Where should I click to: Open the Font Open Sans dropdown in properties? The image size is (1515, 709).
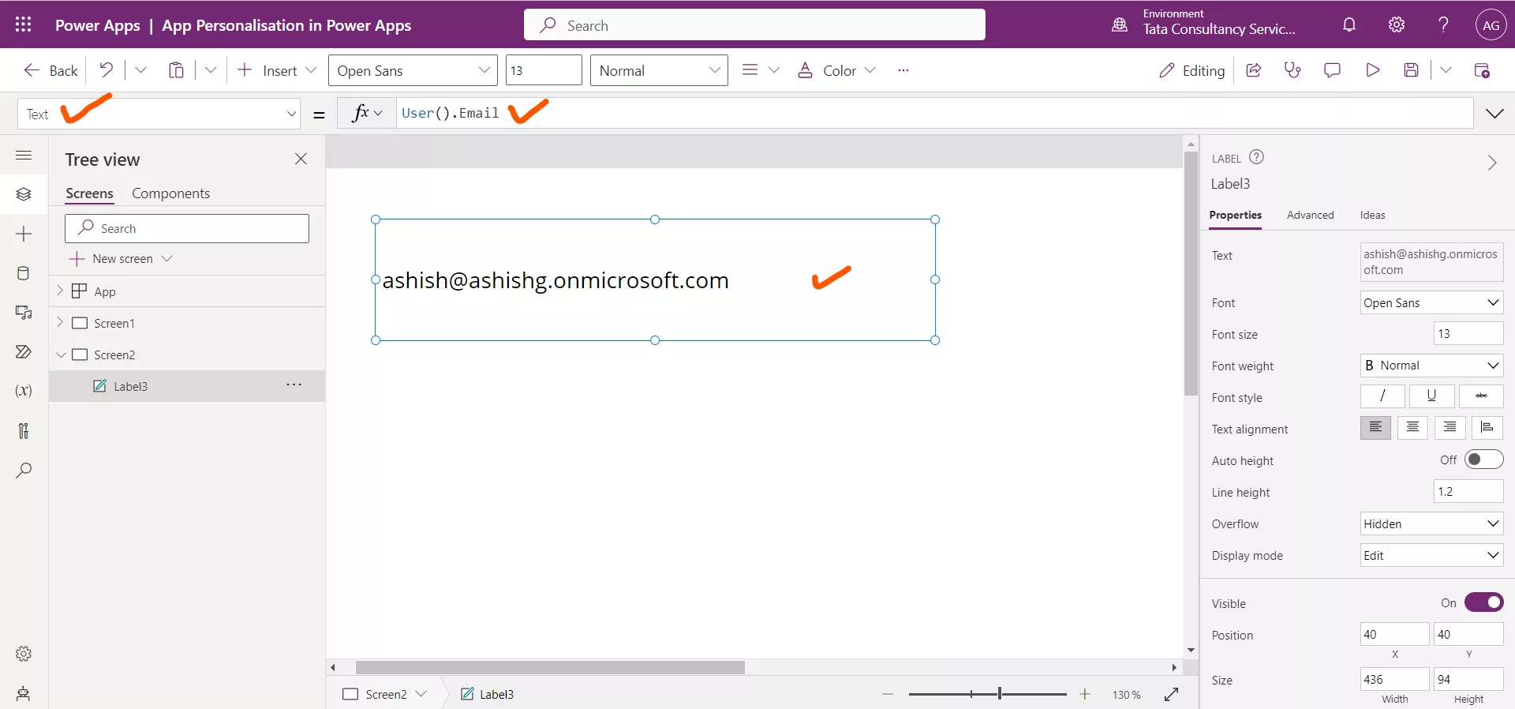pos(1431,302)
